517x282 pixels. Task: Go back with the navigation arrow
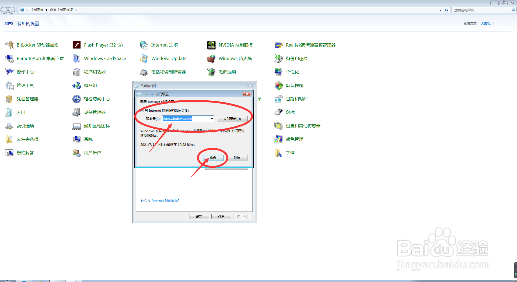4,10
